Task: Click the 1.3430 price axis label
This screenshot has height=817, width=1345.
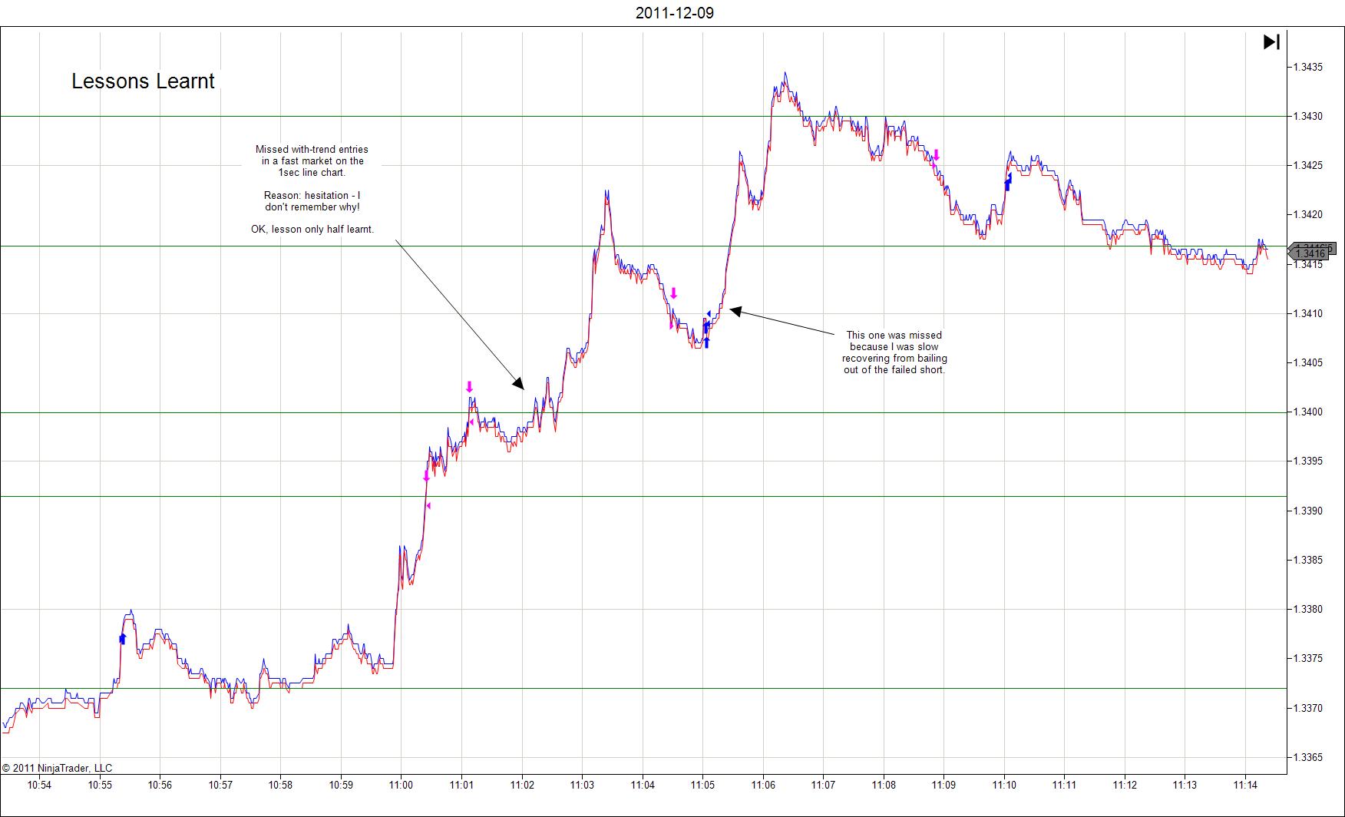Action: pos(1308,117)
